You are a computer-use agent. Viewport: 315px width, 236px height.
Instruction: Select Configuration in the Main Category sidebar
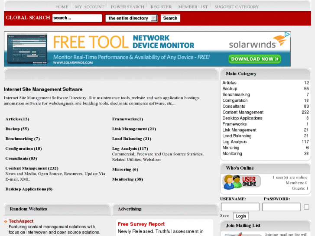point(235,100)
